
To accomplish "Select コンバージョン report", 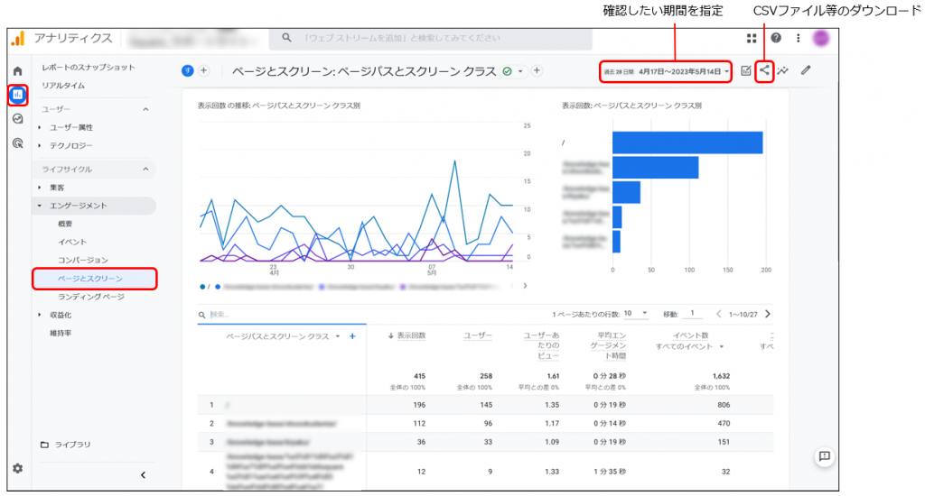I will click(x=83, y=260).
